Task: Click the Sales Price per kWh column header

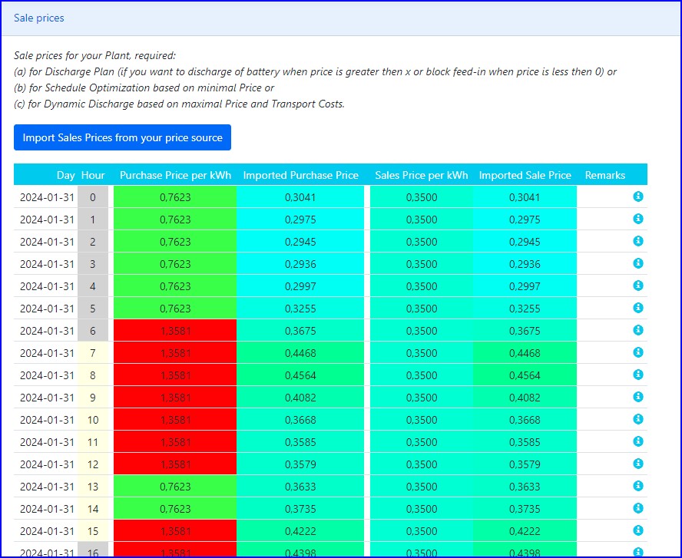Action: click(x=421, y=175)
